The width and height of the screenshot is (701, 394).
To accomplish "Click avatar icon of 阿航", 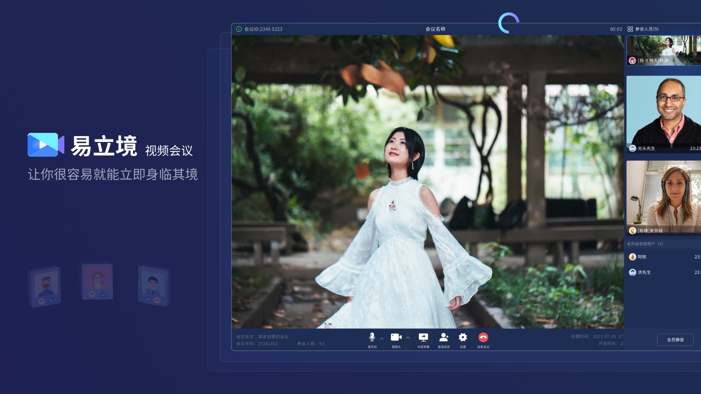I will (x=632, y=257).
